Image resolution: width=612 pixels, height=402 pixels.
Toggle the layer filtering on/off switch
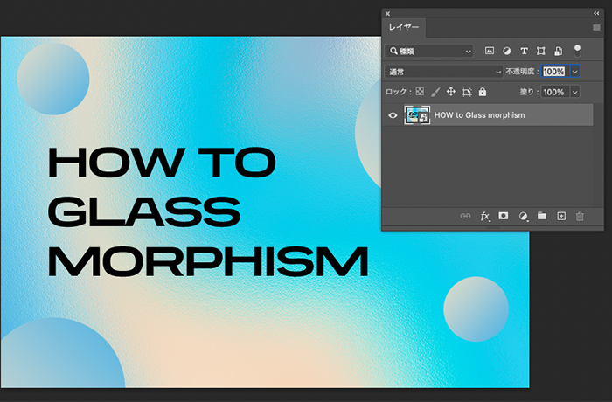577,51
